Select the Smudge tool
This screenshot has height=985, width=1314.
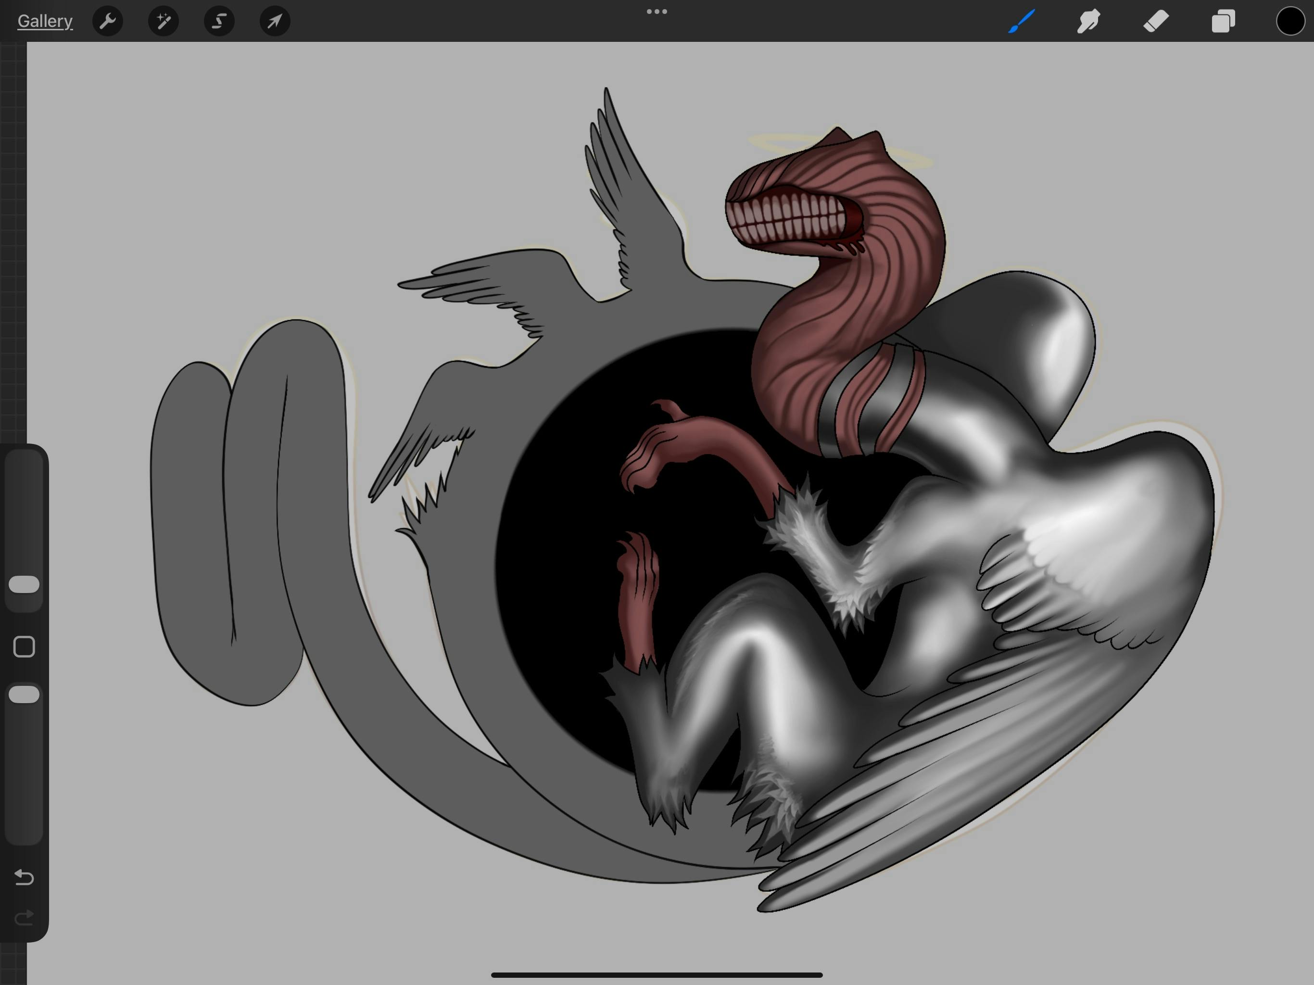[1088, 21]
